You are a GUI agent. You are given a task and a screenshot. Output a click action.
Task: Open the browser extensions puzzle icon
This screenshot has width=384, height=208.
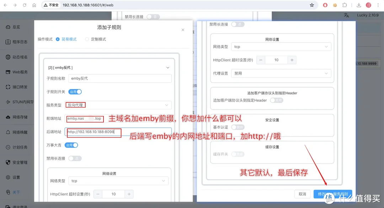(x=345, y=5)
